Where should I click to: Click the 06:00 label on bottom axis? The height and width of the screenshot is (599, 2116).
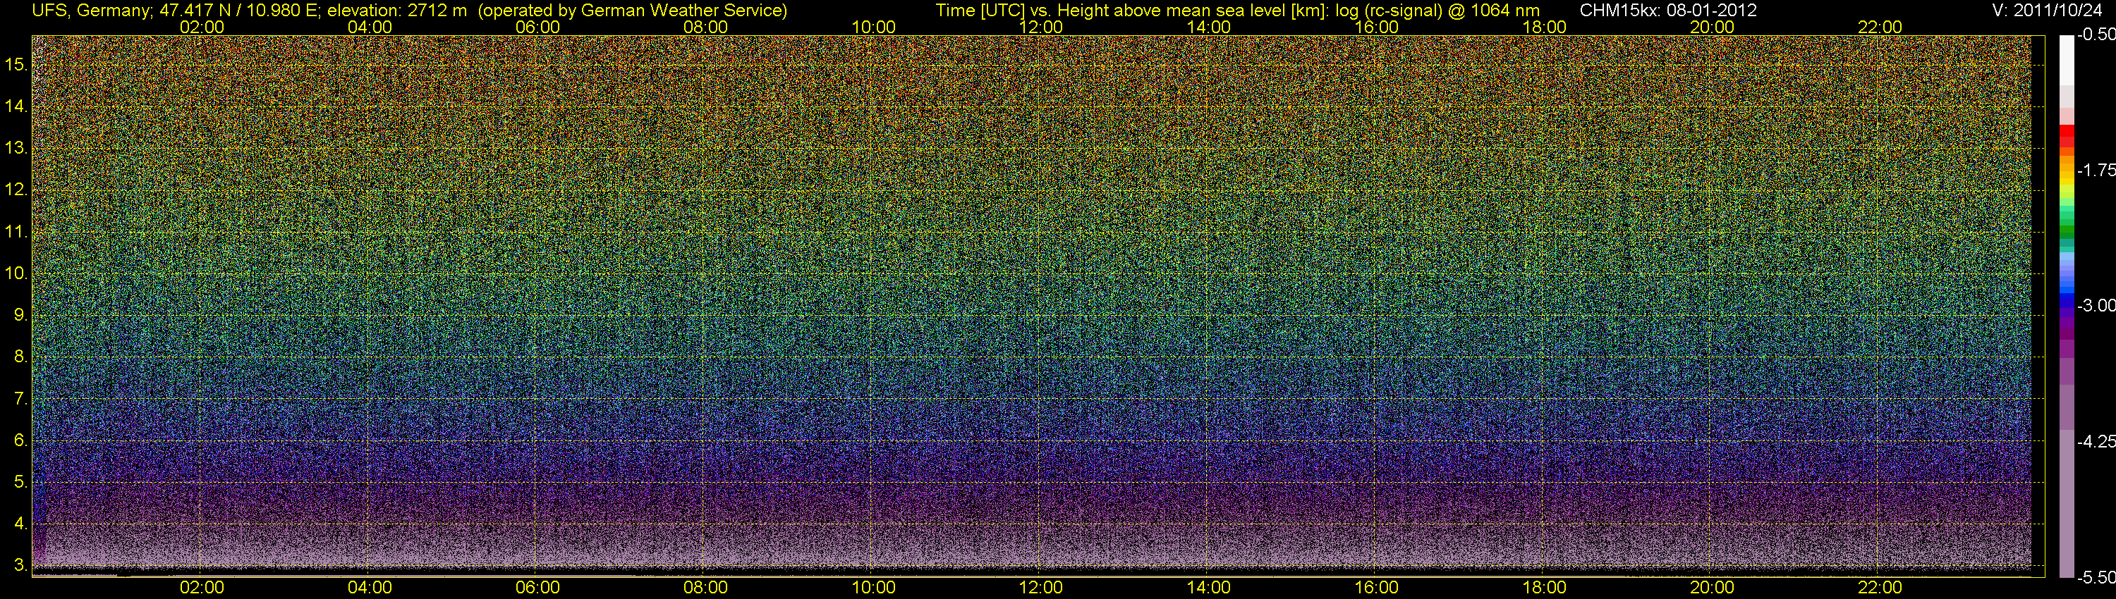click(537, 588)
